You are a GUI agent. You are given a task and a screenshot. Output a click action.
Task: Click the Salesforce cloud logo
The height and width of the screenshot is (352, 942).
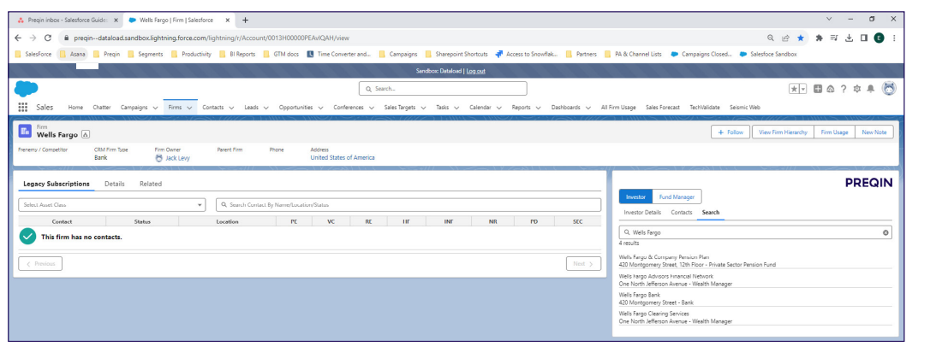point(26,89)
